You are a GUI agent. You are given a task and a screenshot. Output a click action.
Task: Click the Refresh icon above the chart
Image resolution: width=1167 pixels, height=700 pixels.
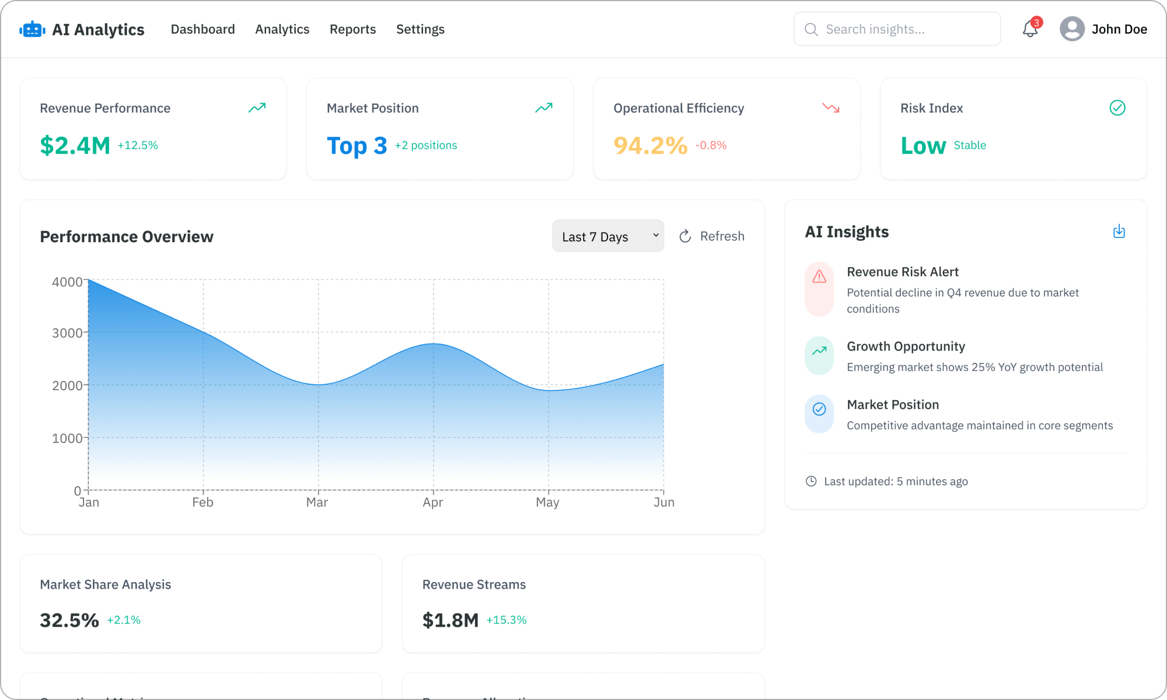point(684,236)
